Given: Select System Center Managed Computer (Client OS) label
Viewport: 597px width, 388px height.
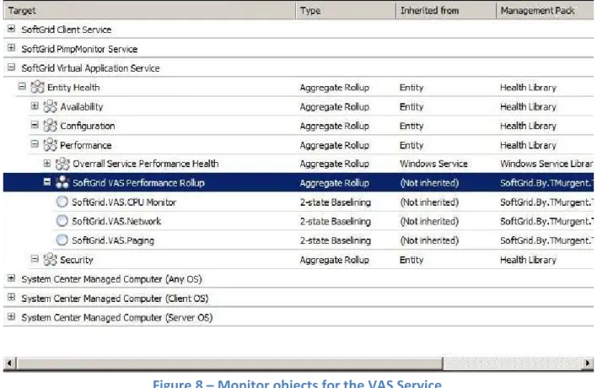Looking at the screenshot, I should click(x=115, y=298).
